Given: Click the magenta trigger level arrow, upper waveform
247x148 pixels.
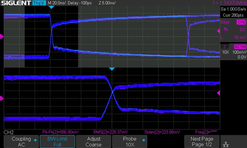Looking at the screenshot, I should coord(218,31).
